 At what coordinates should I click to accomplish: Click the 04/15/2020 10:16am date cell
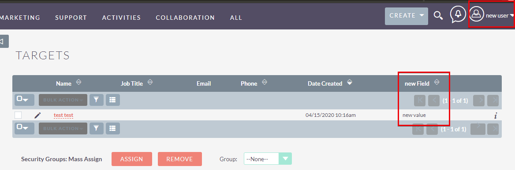[331, 115]
